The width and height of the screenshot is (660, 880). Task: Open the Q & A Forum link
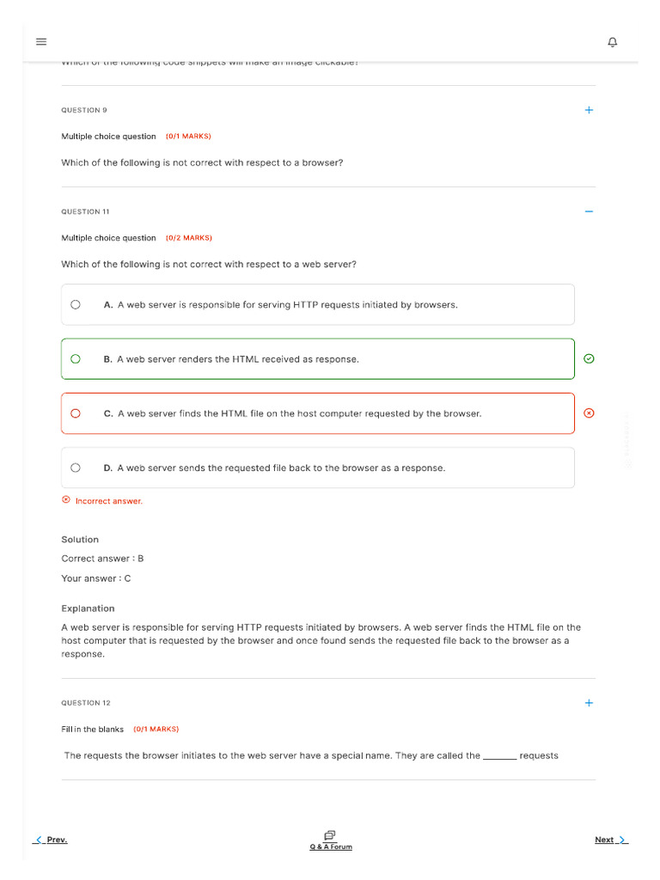(331, 847)
